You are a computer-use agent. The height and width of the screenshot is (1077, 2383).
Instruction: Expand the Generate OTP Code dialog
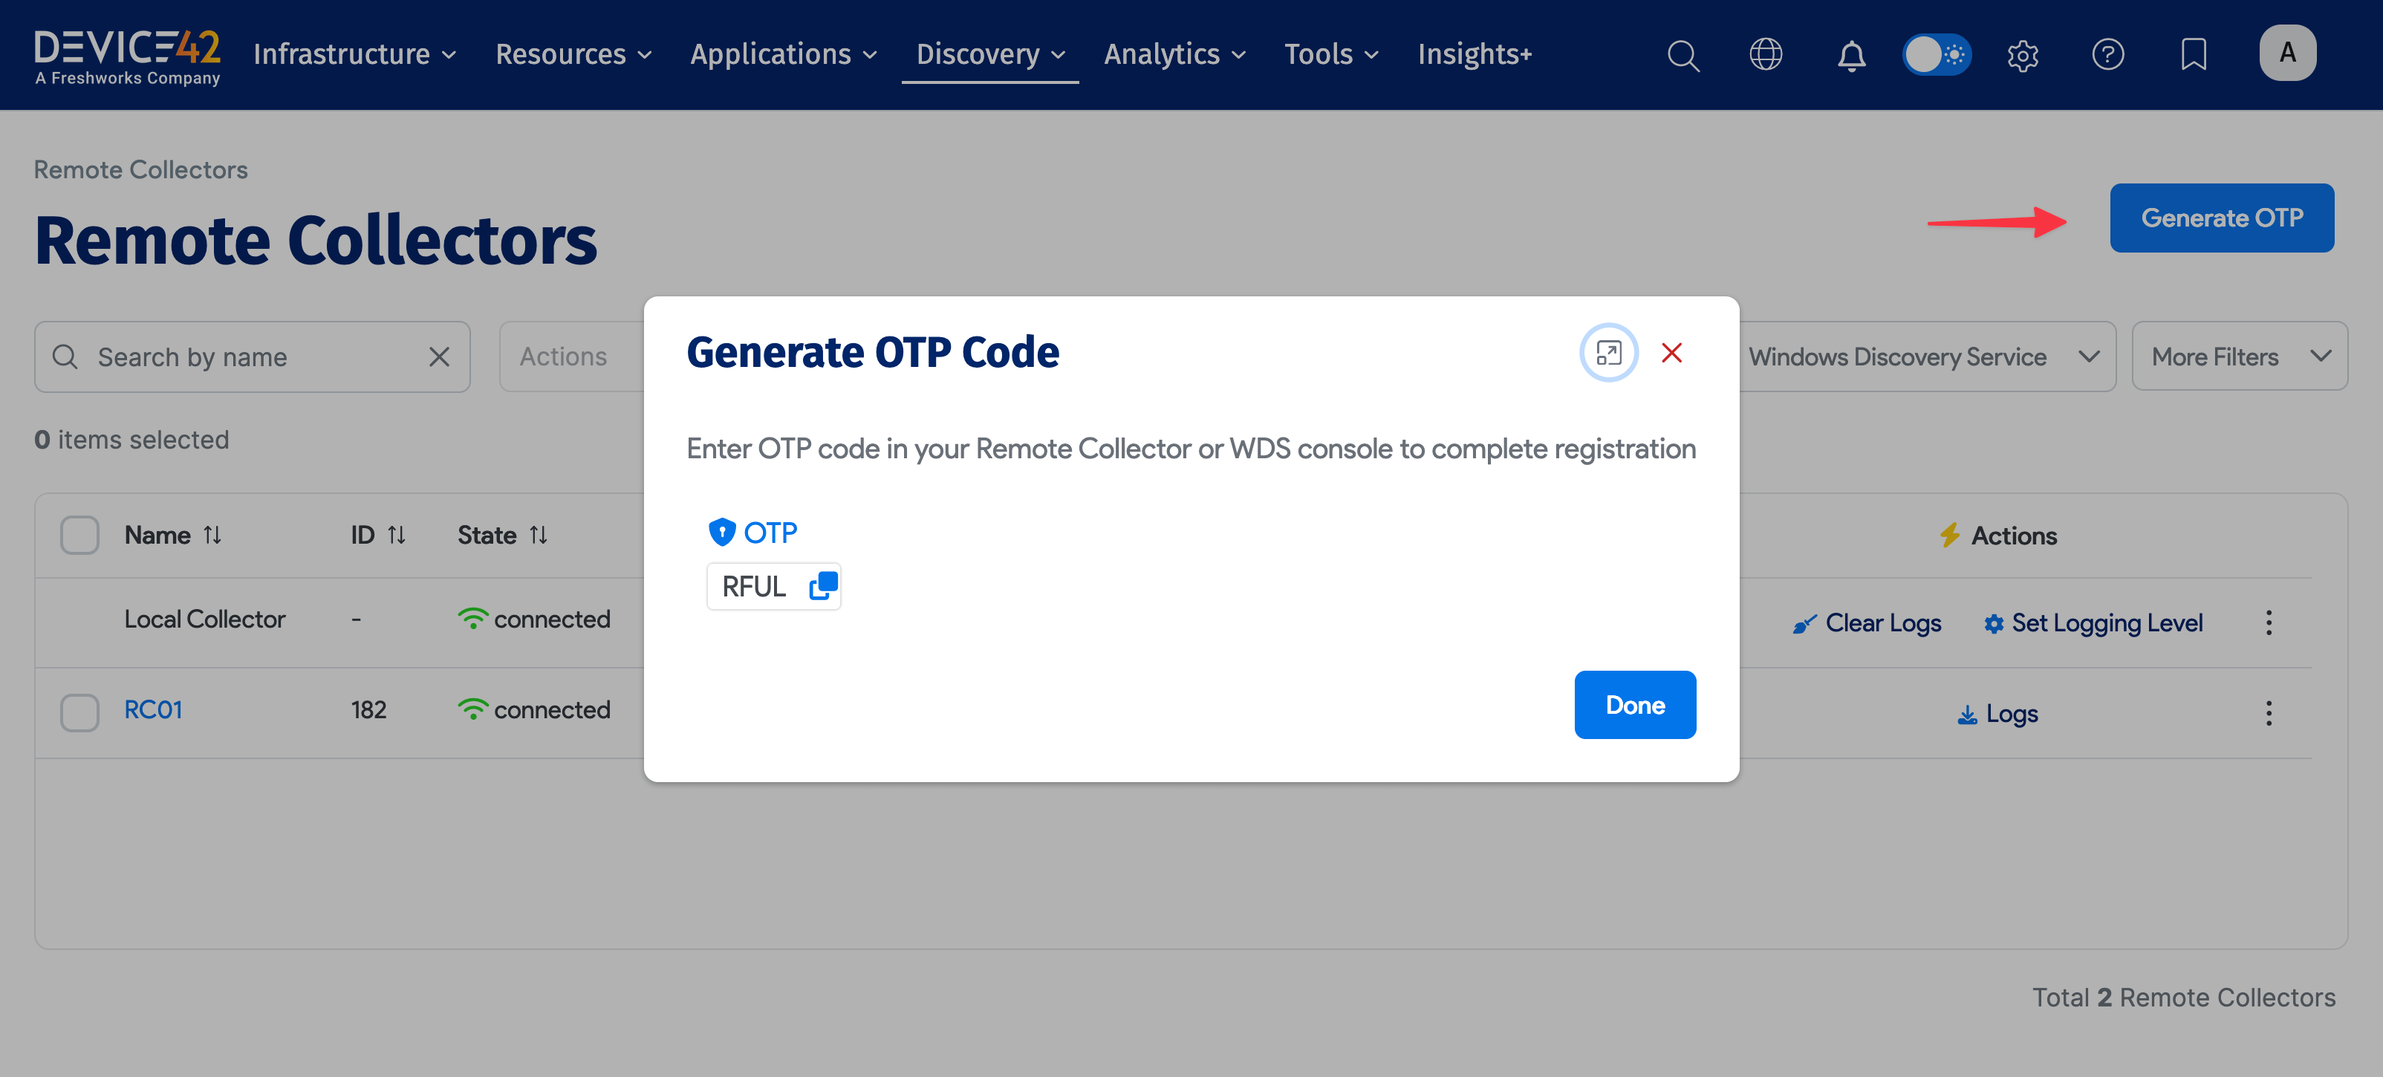[1610, 353]
